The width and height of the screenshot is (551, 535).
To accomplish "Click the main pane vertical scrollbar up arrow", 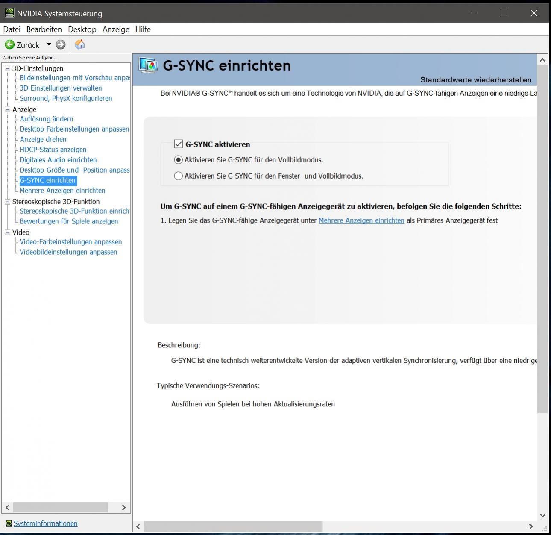I will [x=542, y=60].
